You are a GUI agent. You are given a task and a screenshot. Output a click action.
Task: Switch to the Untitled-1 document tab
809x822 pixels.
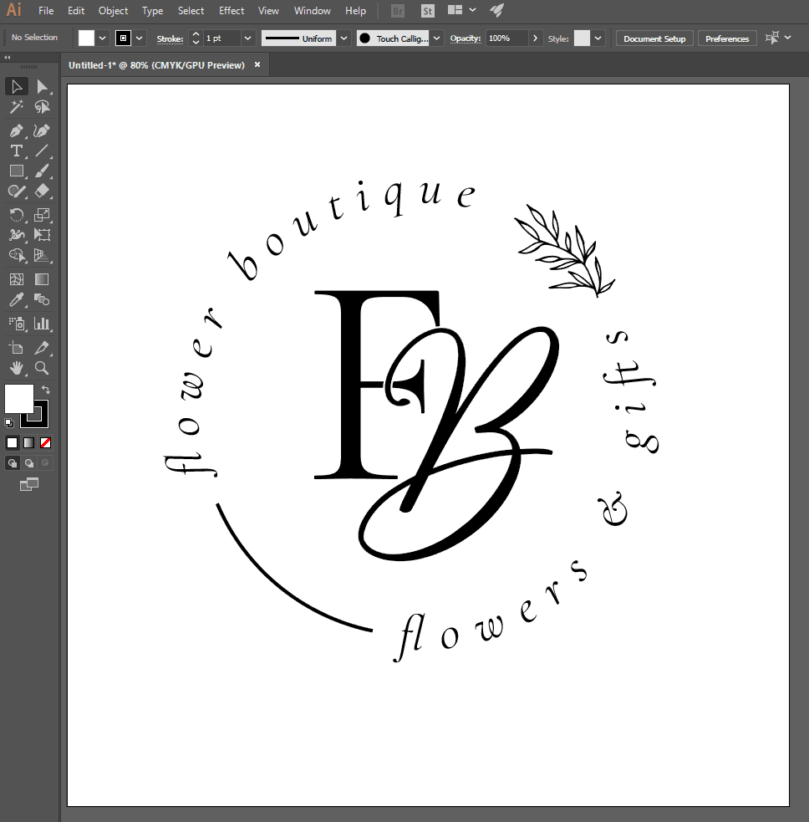(156, 65)
